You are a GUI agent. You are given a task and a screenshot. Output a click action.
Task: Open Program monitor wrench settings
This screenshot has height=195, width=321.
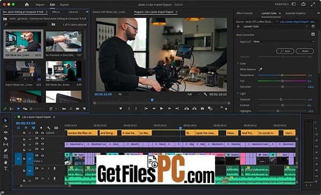(x=205, y=94)
